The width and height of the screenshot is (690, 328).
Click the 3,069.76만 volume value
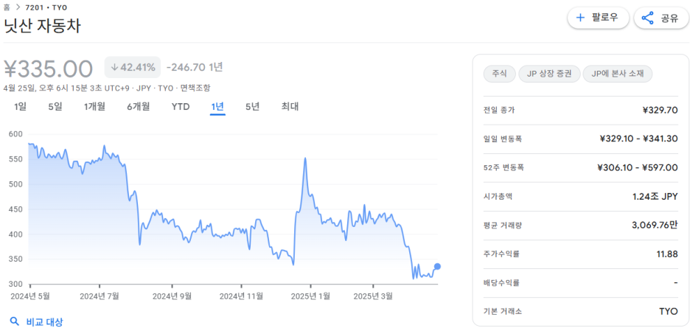point(655,225)
